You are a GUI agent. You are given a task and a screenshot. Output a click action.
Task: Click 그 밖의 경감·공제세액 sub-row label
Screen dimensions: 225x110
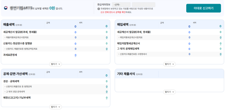coord(15,92)
